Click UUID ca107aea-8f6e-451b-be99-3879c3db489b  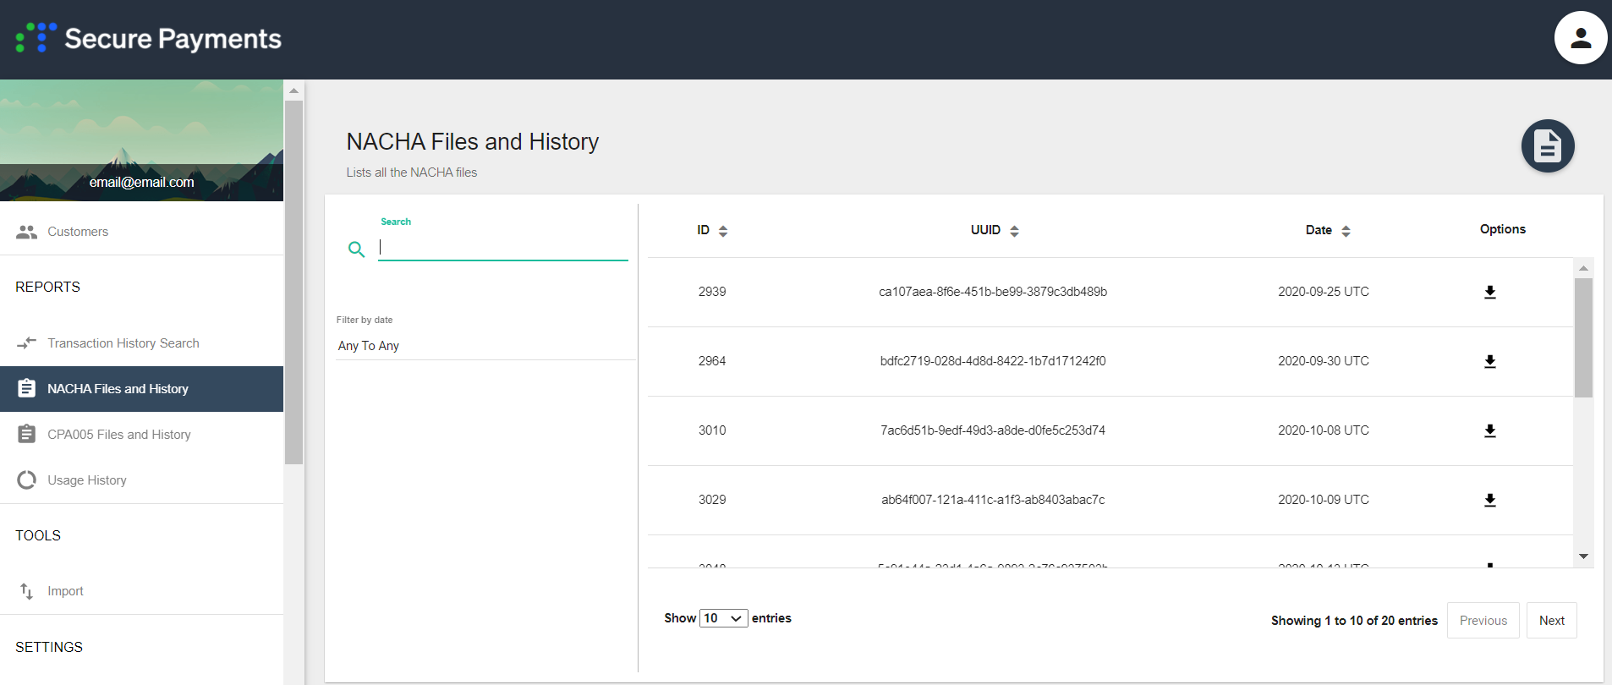pos(993,292)
